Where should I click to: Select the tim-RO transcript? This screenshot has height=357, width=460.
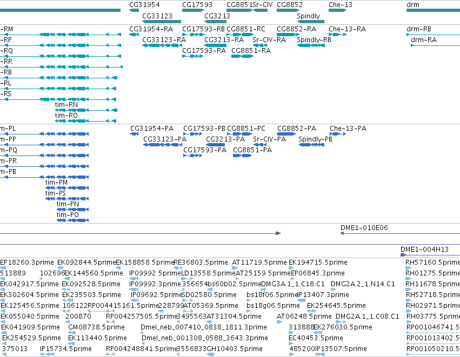click(x=85, y=121)
